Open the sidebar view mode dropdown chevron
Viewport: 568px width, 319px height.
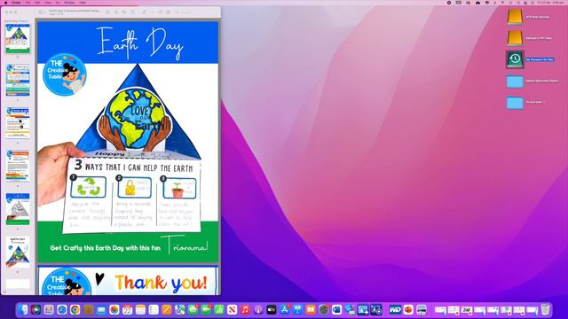[x=45, y=12]
